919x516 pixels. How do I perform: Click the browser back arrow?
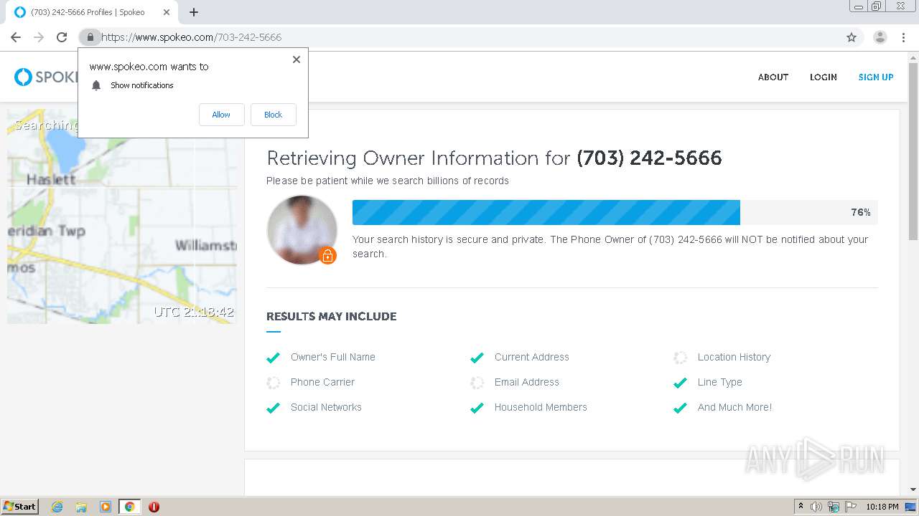pyautogui.click(x=16, y=37)
